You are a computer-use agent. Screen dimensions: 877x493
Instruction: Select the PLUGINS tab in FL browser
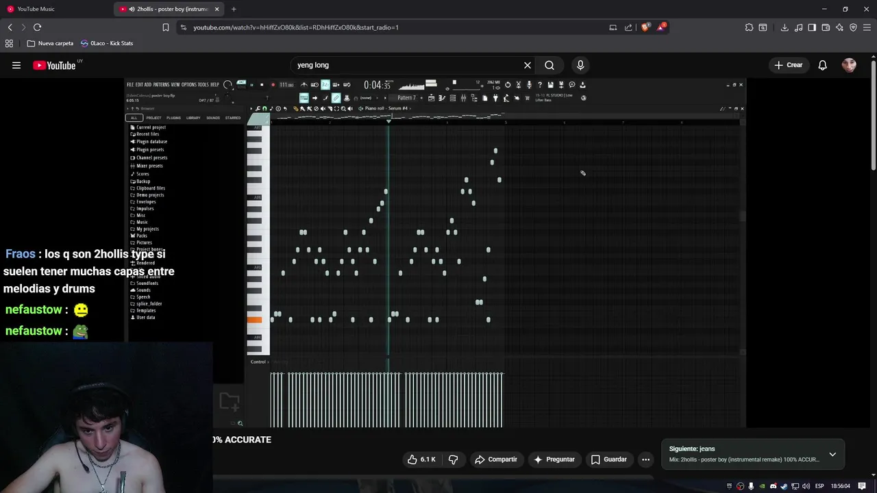pos(173,118)
